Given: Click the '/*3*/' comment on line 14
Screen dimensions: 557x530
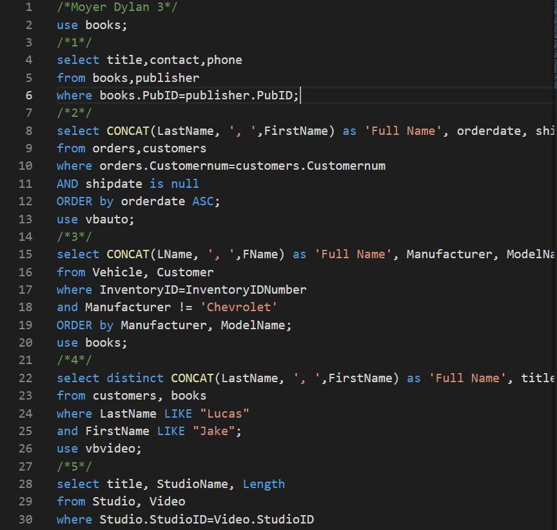Looking at the screenshot, I should click(x=74, y=236).
